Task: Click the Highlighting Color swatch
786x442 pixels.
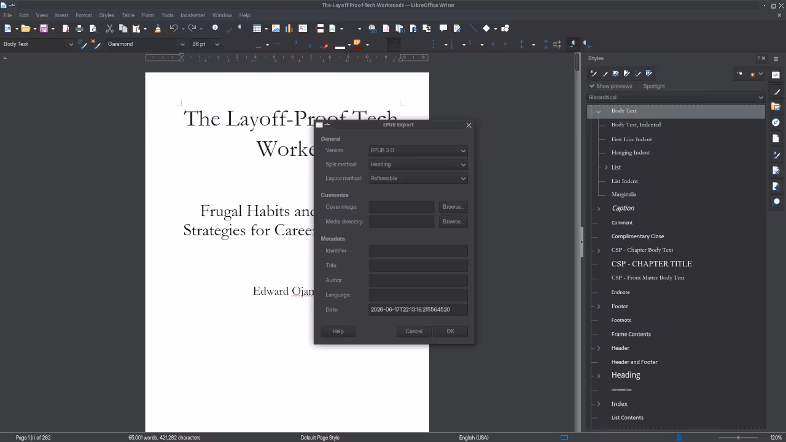Action: coord(357,44)
